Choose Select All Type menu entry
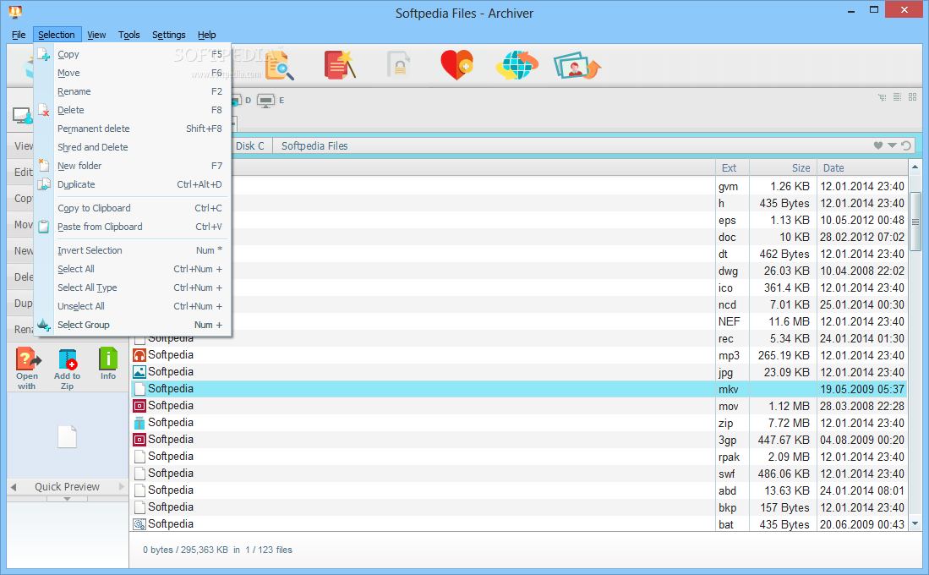This screenshot has width=929, height=575. tap(132, 287)
